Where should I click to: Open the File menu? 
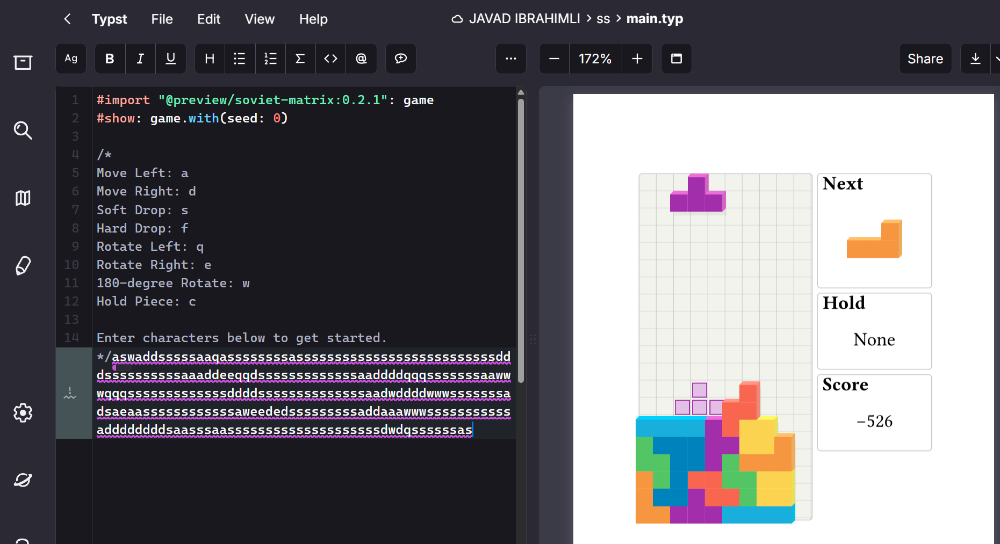point(162,19)
